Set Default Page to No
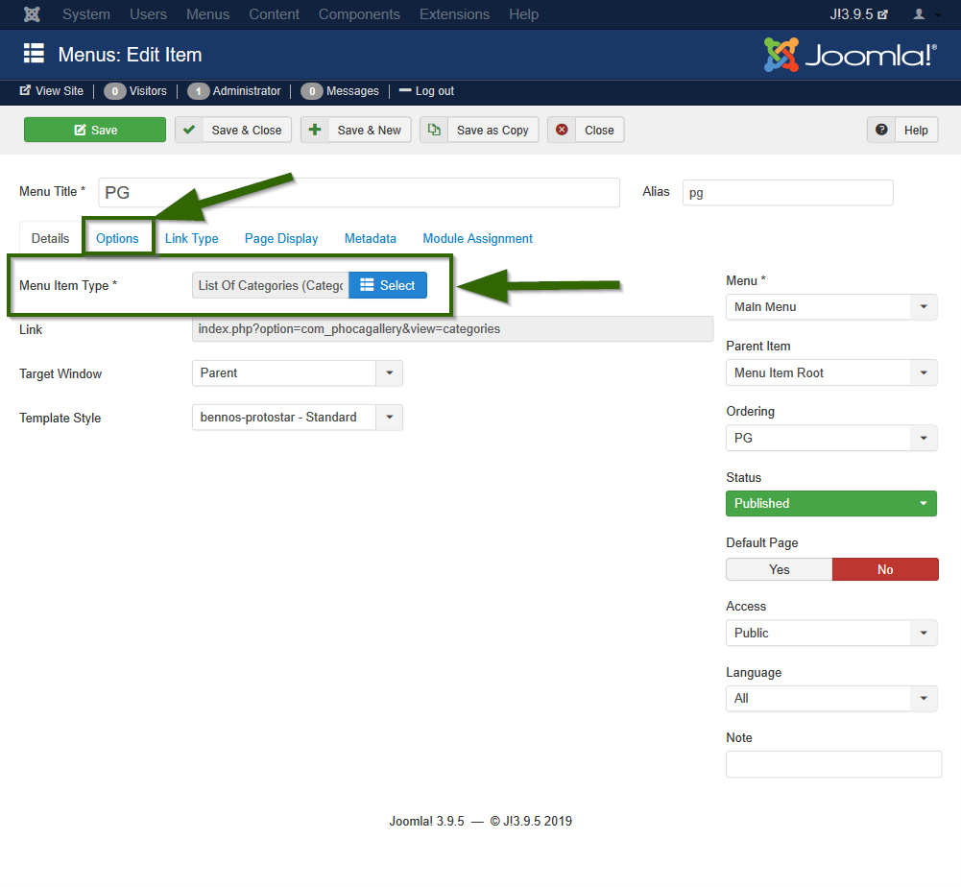Viewport: 961px width, 887px height. pos(884,569)
